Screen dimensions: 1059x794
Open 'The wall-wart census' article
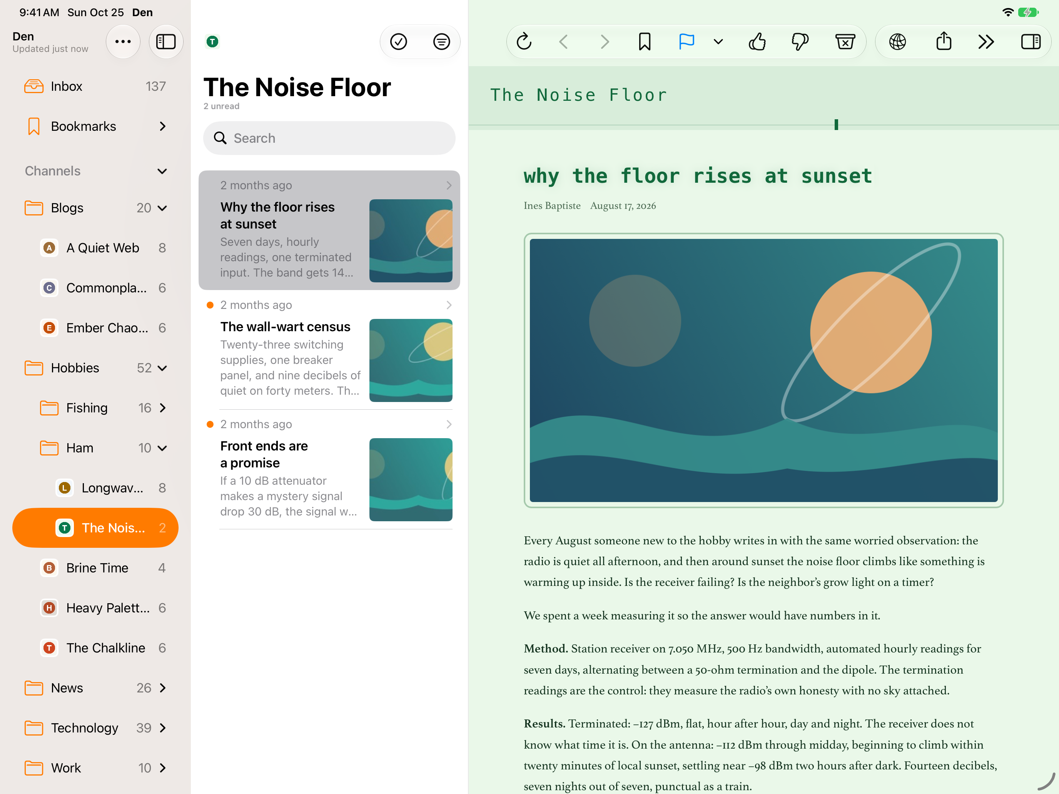pos(329,350)
